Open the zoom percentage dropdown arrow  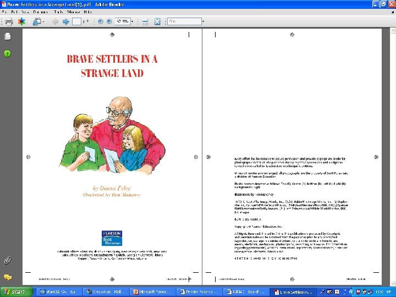pos(132,21)
